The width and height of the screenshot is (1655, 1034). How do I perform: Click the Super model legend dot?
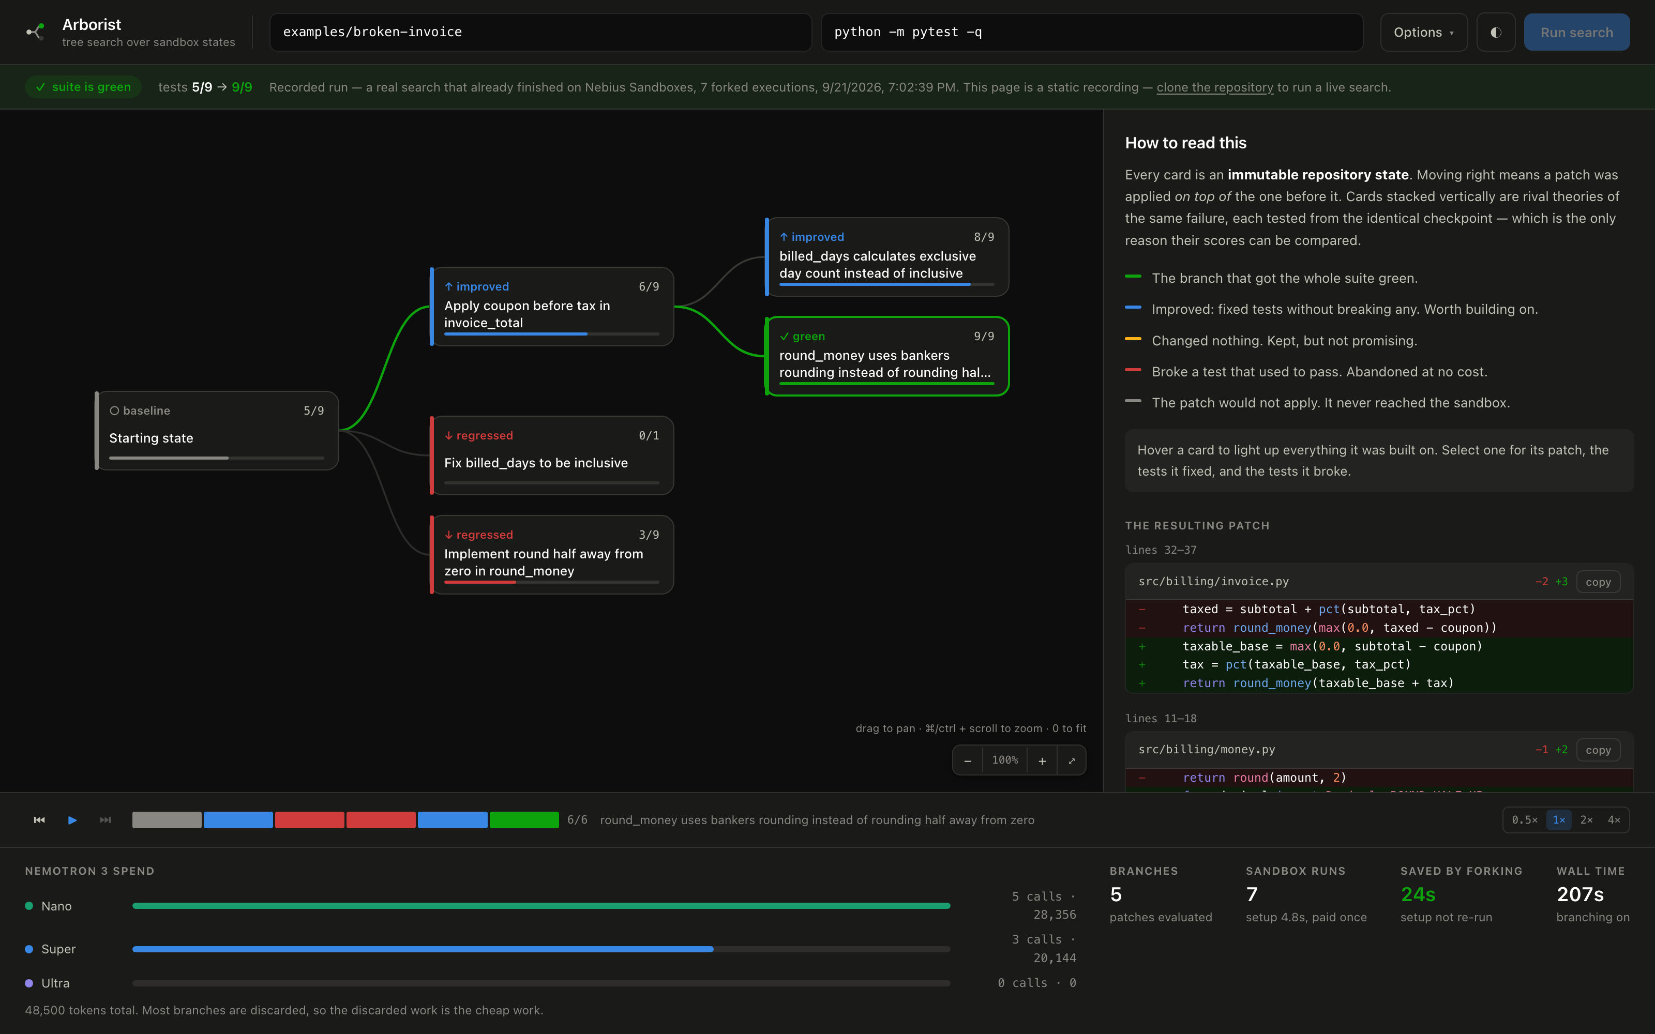click(29, 949)
